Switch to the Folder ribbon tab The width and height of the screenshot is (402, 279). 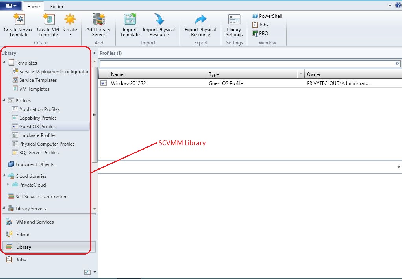(57, 6)
